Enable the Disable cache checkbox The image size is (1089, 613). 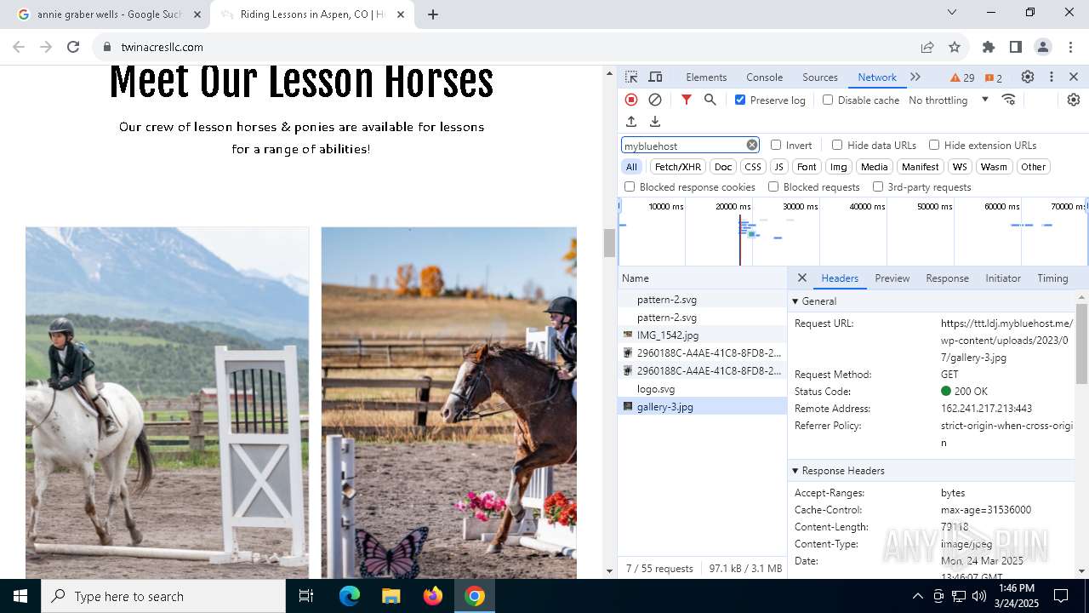(828, 100)
